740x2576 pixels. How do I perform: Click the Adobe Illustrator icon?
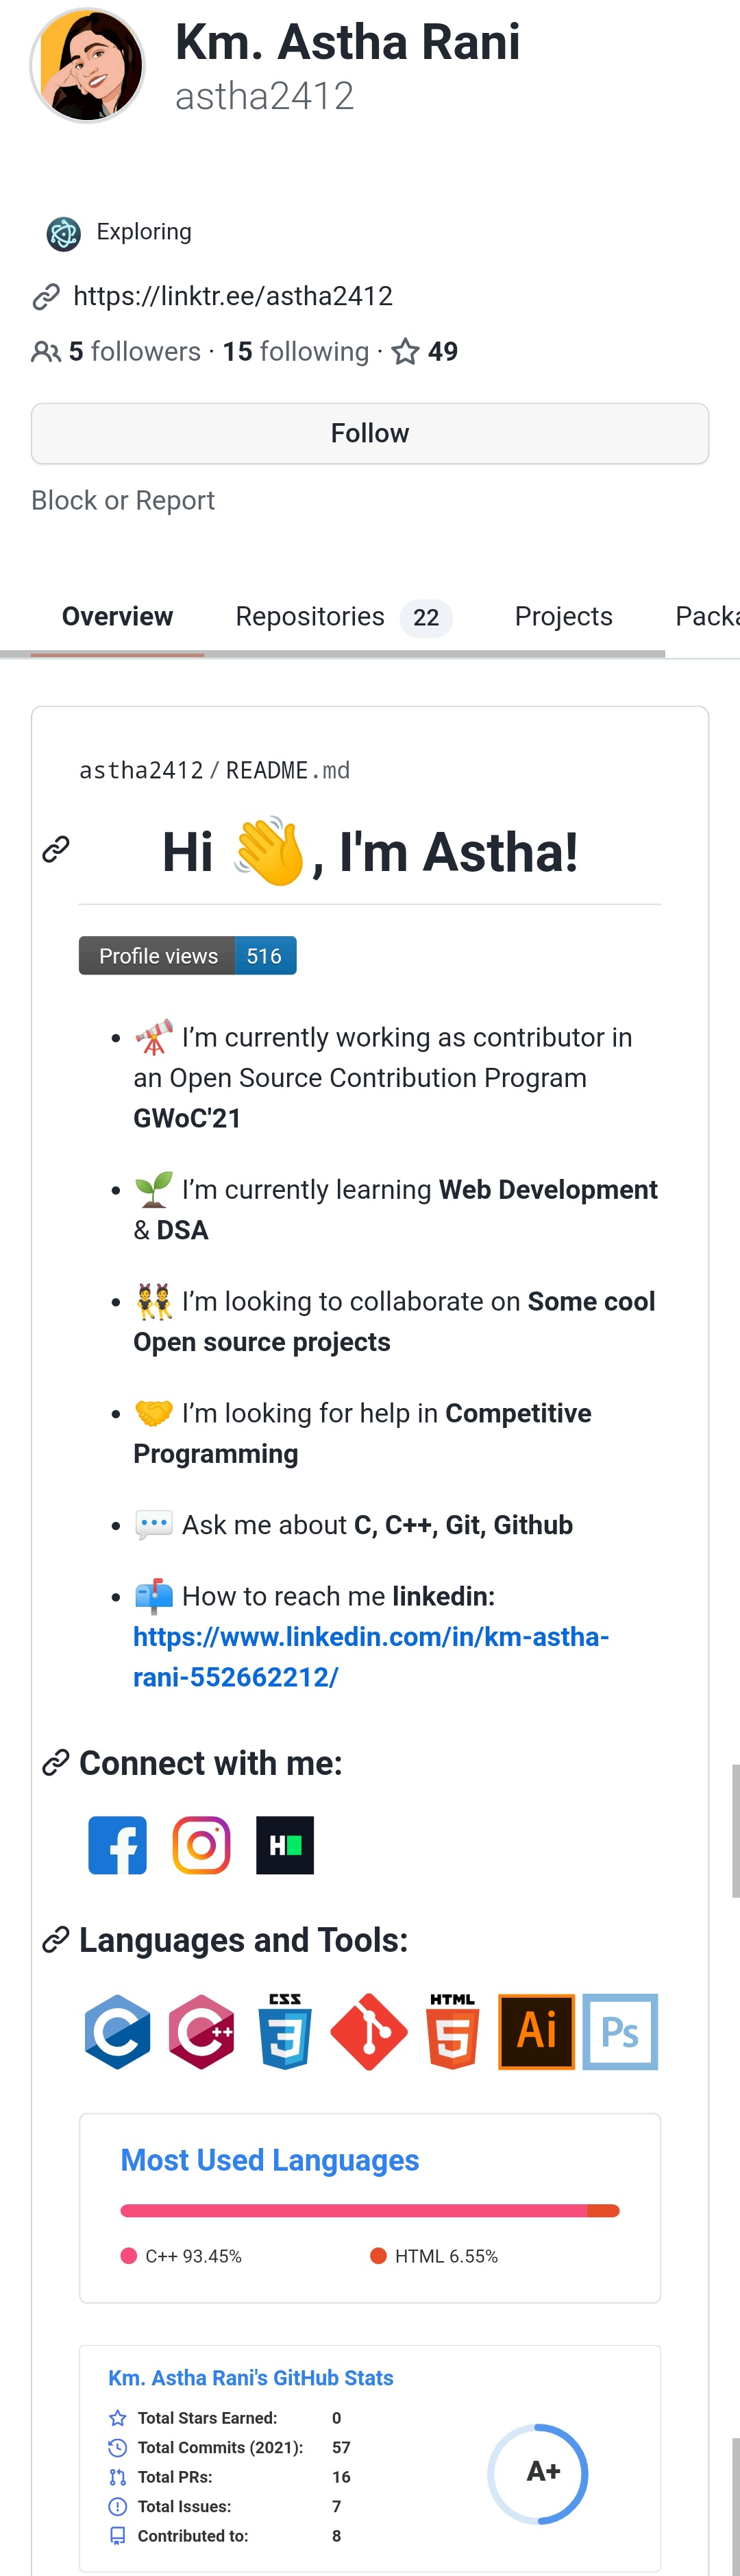(x=536, y=2031)
